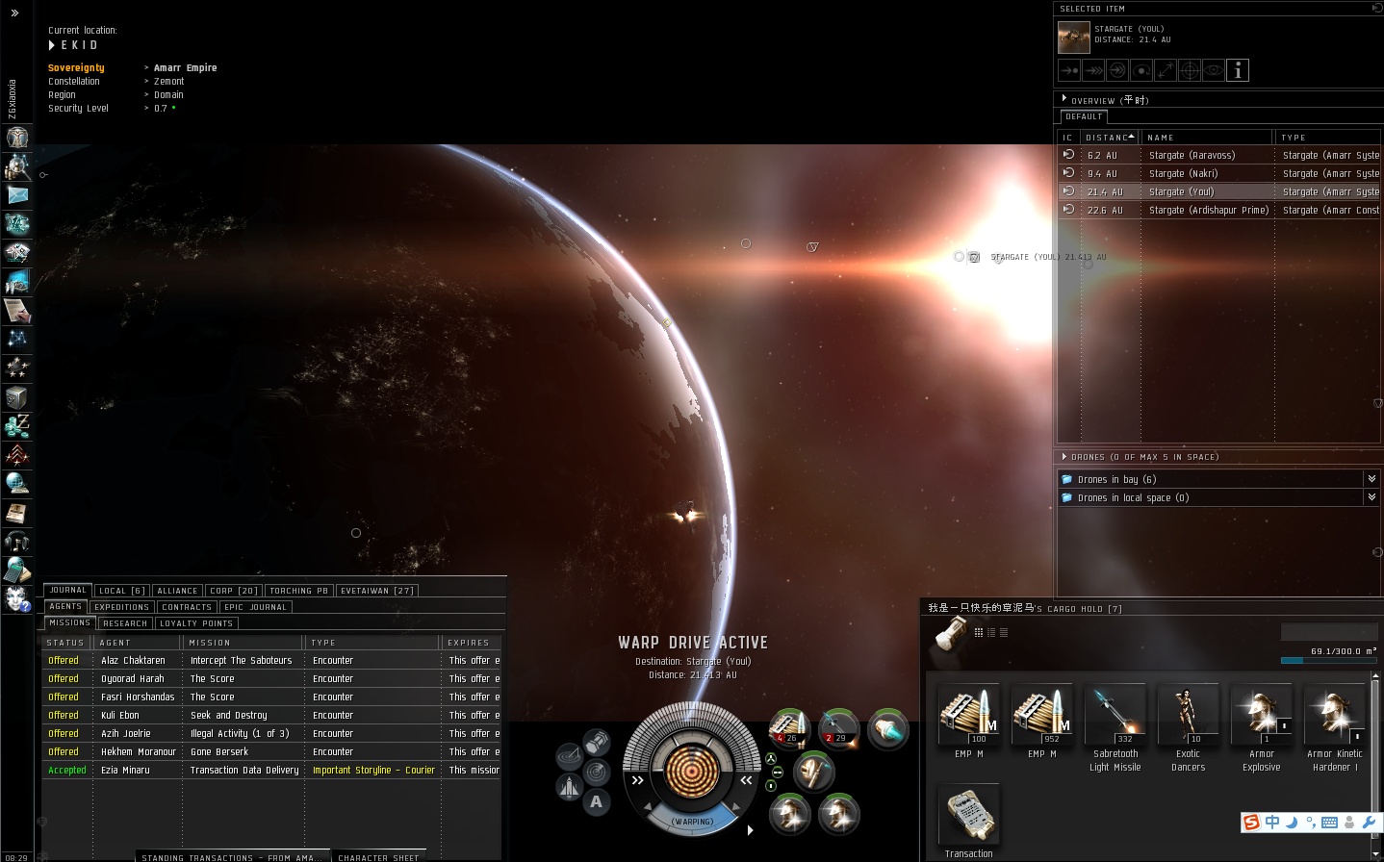The width and height of the screenshot is (1384, 862).
Task: Open the character sheet portrait icon in the Neocom
Action: point(17,138)
